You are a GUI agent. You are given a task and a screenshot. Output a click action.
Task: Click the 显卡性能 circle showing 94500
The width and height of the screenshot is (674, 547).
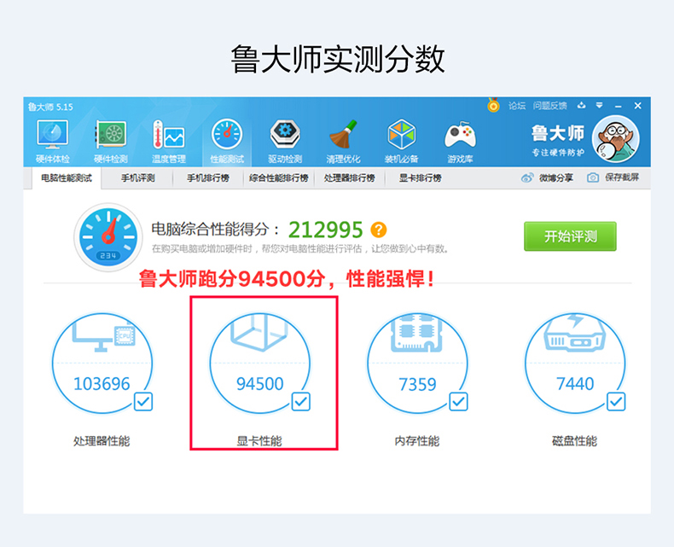tap(260, 364)
